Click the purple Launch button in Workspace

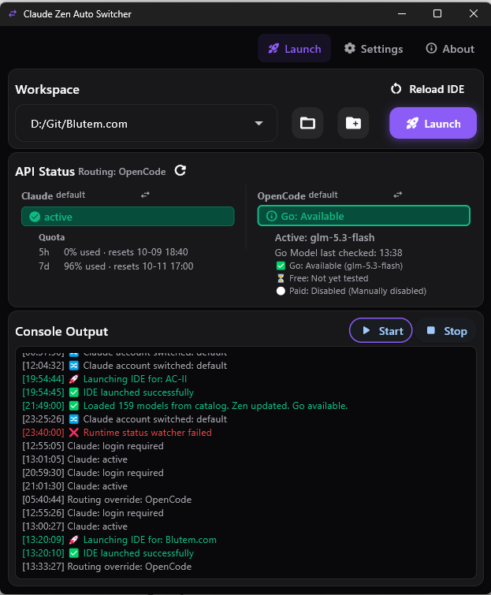pyautogui.click(x=433, y=123)
